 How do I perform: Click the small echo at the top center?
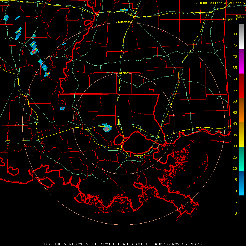(x=124, y=10)
